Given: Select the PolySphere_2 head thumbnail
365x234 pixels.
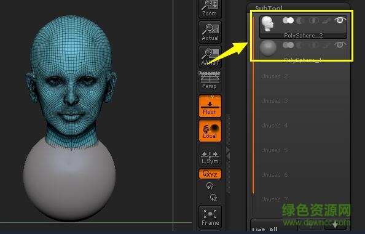Looking at the screenshot, I should 267,24.
